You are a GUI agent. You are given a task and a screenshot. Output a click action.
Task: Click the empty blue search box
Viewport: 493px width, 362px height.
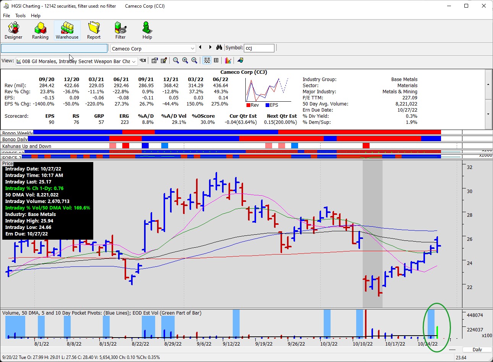click(x=54, y=48)
